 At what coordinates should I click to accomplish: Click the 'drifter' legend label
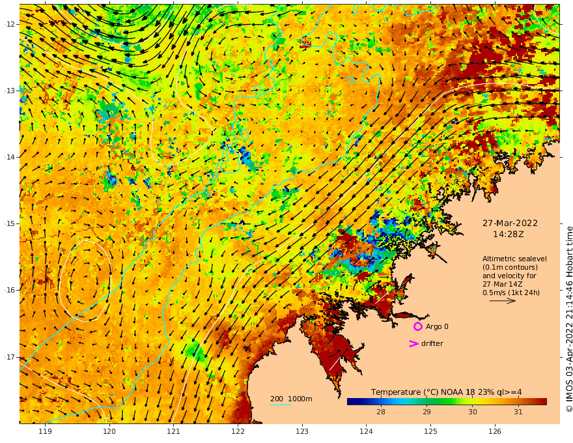[432, 343]
